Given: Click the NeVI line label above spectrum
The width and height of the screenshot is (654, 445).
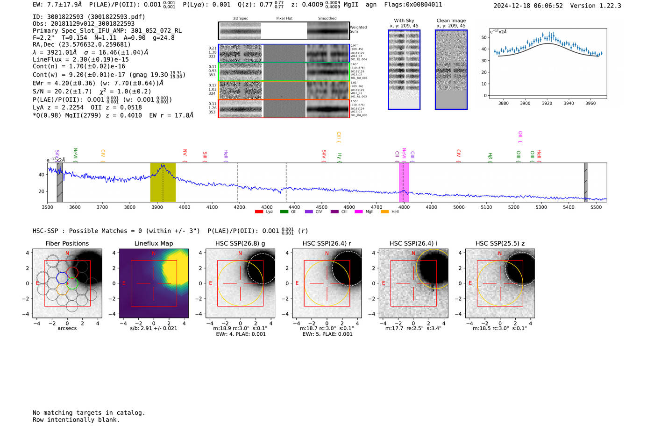Looking at the screenshot, I should click(75, 155).
